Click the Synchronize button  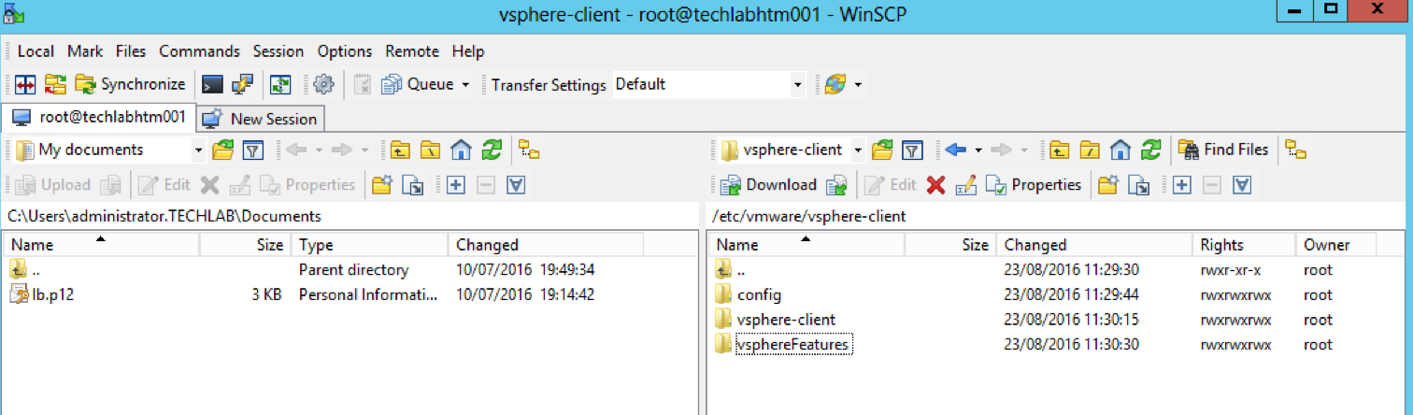tap(130, 84)
